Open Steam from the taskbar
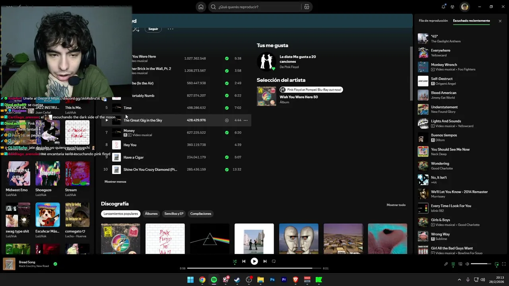 237,280
